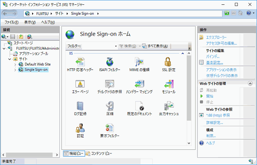Screen dimensions: 257x165
Task: Click the help question mark icon in toolbar
Action: click(x=249, y=13)
